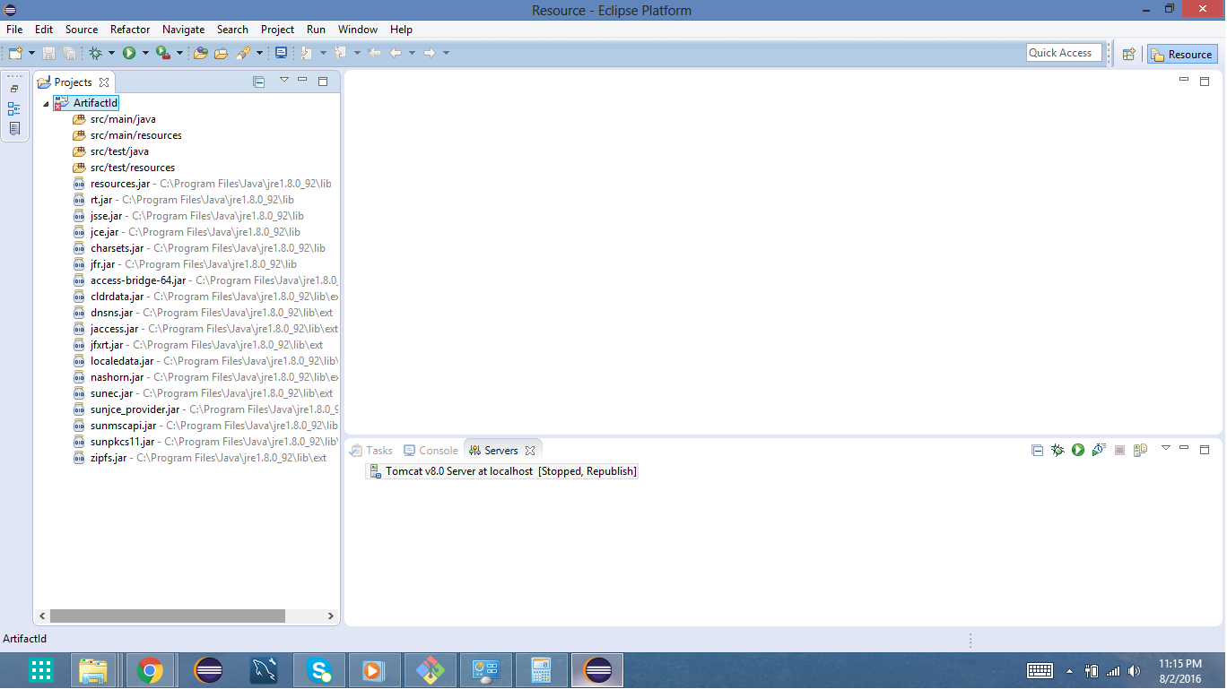Open Skype from the Windows taskbar

319,670
